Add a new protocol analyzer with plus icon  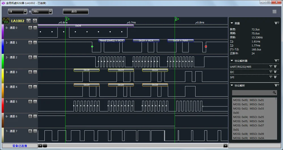pos(276,61)
